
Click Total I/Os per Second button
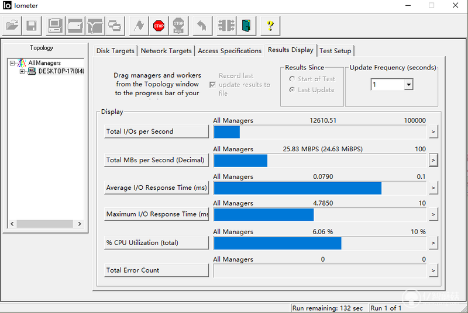[x=156, y=131]
